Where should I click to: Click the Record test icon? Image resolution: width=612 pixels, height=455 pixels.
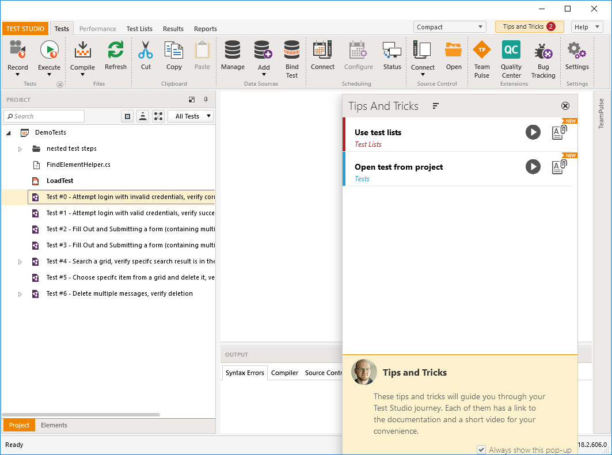point(17,50)
